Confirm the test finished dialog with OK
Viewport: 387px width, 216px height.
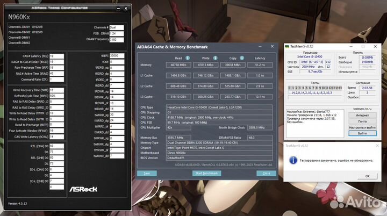coord(367,176)
